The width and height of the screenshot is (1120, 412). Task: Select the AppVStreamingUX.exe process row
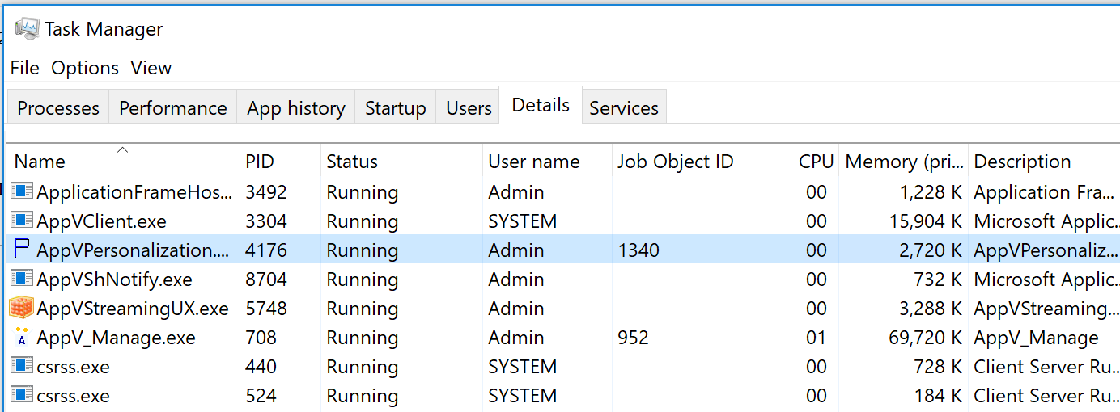point(564,308)
